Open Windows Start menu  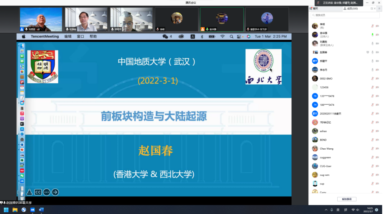[x=6, y=210]
